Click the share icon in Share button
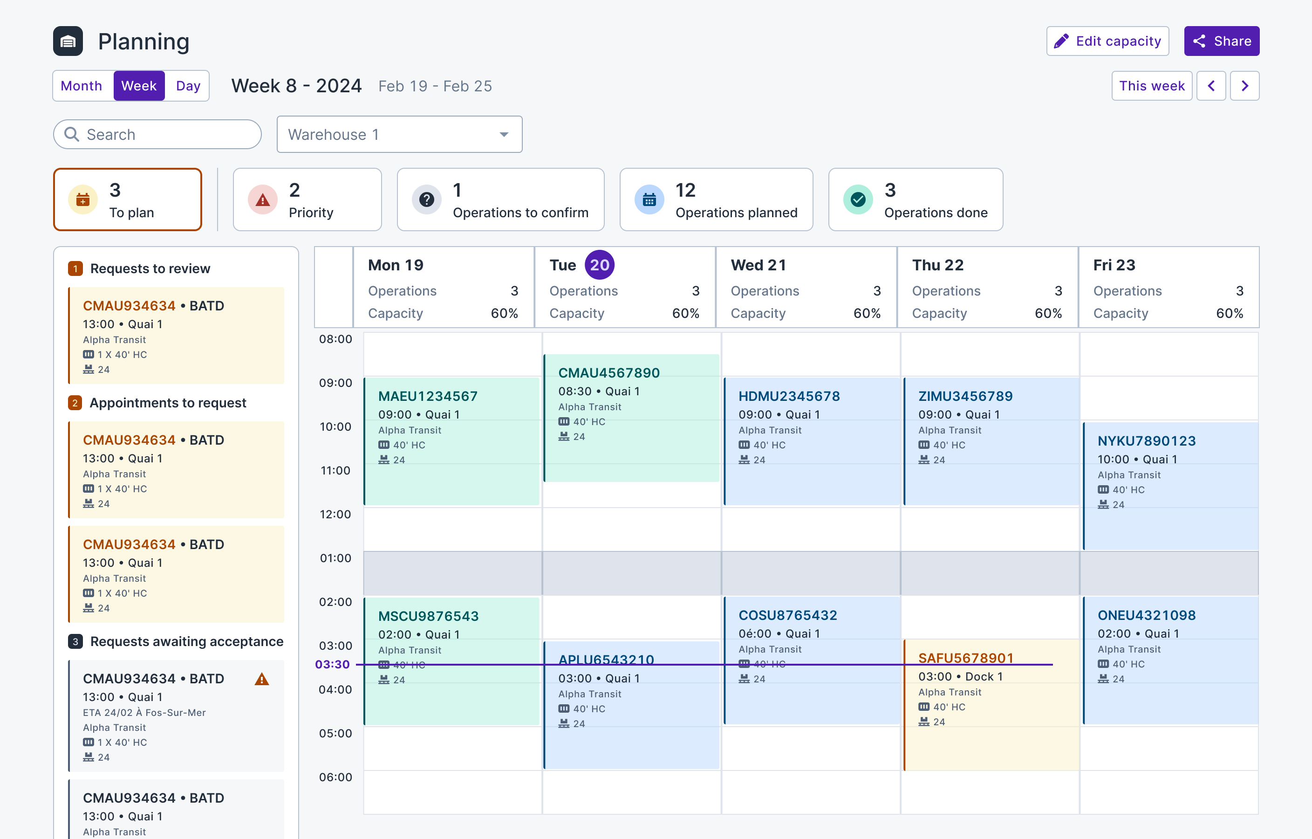1312x839 pixels. point(1199,41)
